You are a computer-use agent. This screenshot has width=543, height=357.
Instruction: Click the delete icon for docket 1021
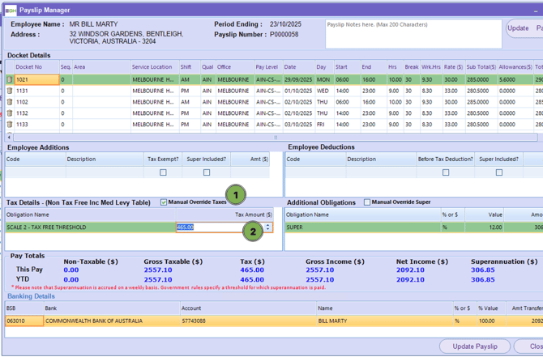coord(10,80)
